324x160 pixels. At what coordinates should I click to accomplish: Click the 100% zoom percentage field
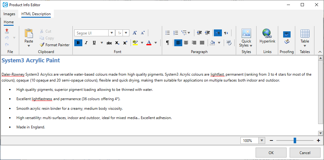click(x=250, y=140)
